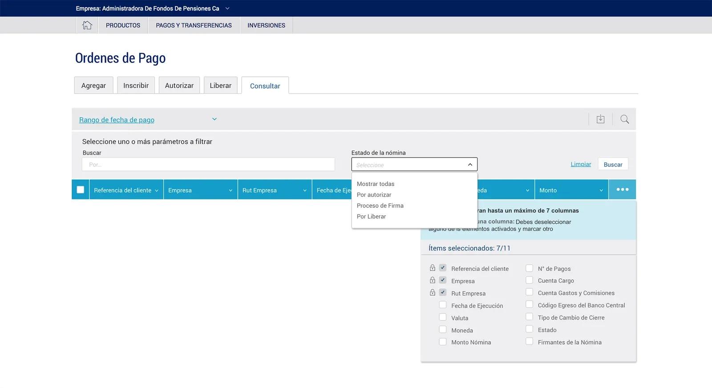
Task: Switch to the Inscribir tab
Action: (x=136, y=85)
